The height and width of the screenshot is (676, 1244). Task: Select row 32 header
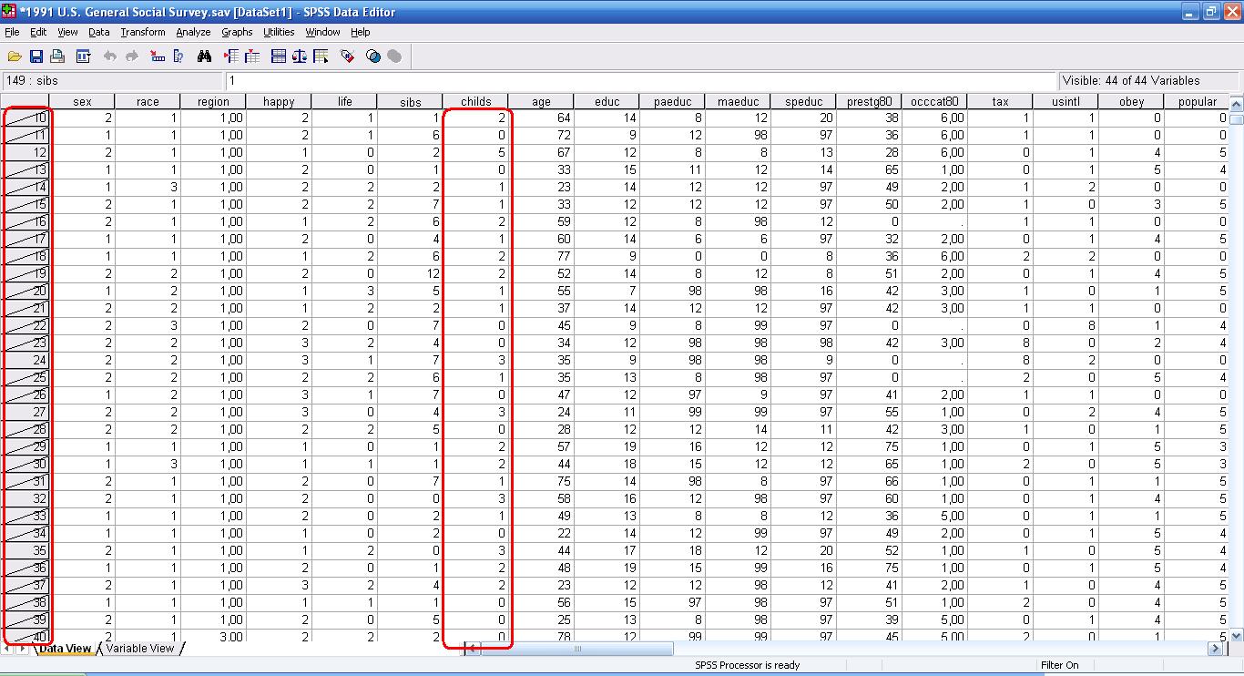pos(25,498)
